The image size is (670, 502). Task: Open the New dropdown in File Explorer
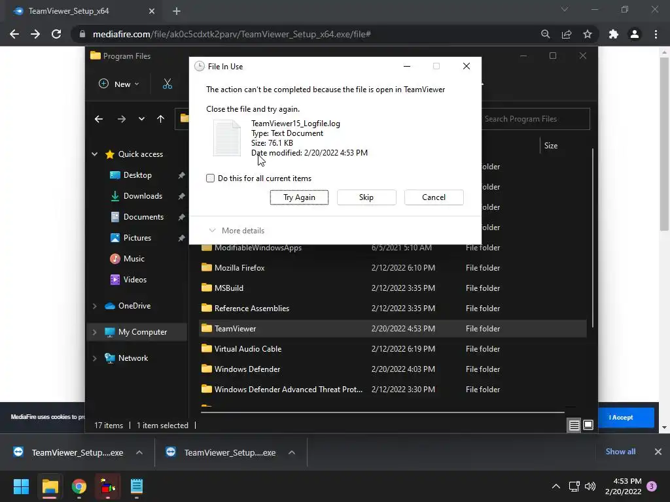tap(119, 84)
